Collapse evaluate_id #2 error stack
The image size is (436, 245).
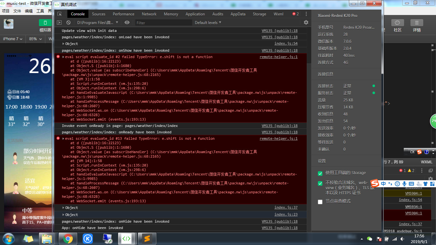(63, 57)
